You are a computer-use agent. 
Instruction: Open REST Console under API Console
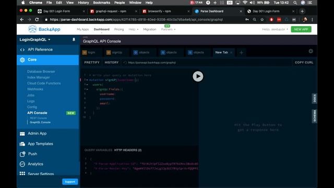pyautogui.click(x=38, y=118)
